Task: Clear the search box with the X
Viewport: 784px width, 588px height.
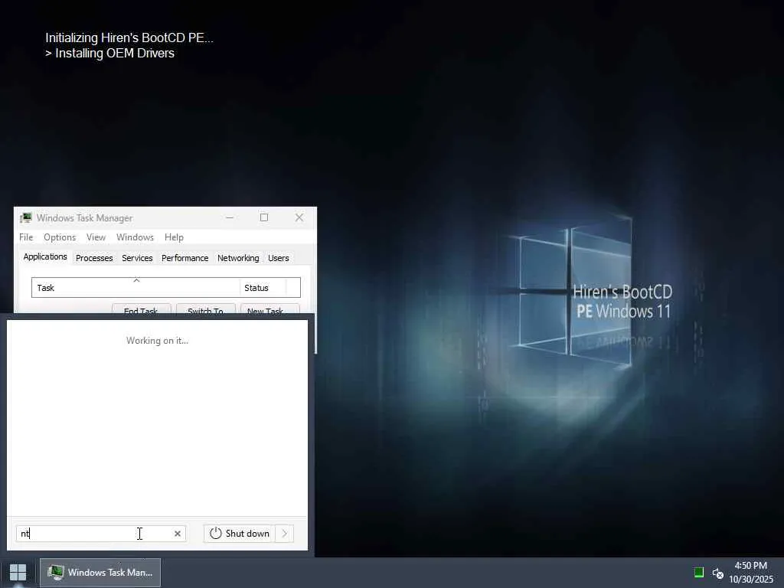Action: pyautogui.click(x=178, y=534)
